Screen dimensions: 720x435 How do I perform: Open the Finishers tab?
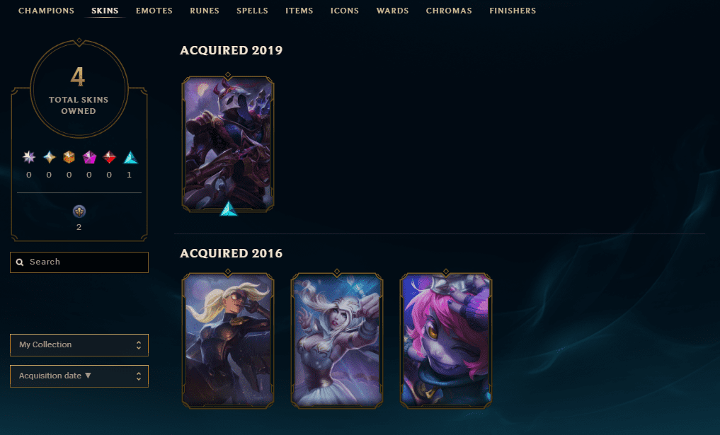tap(513, 11)
